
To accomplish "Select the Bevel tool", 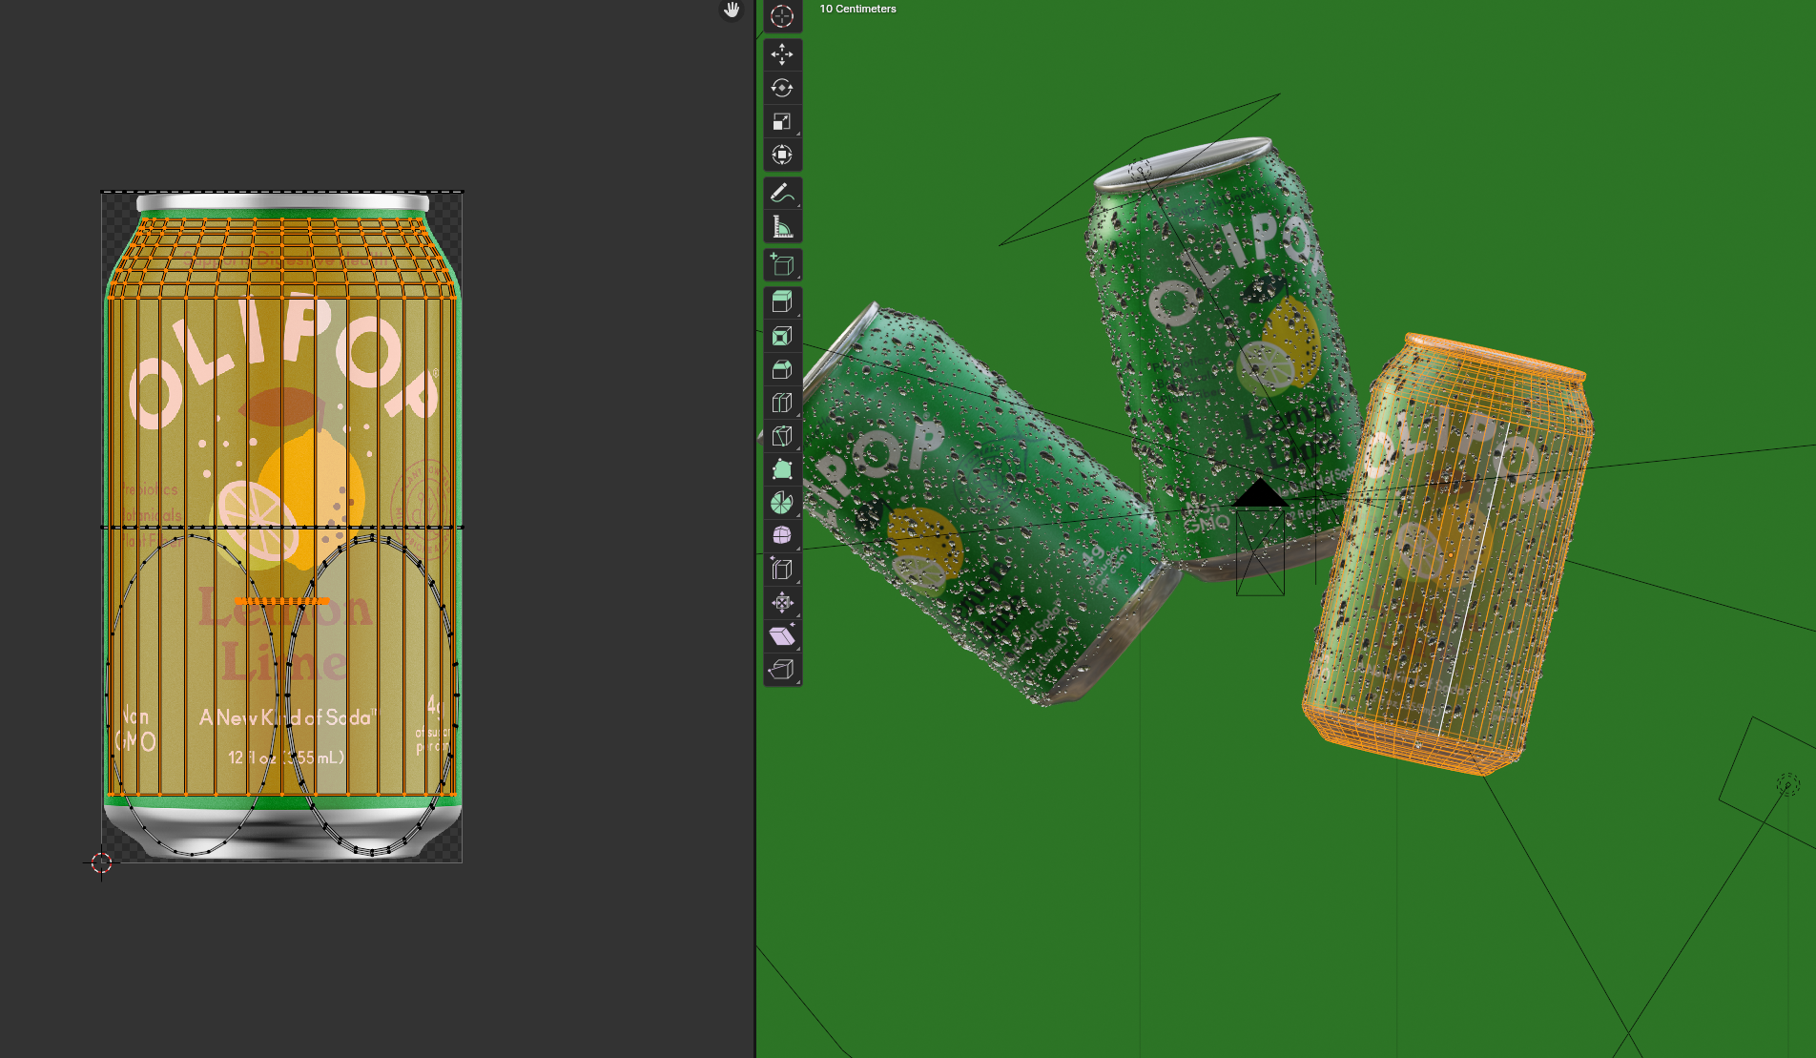I will 782,369.
